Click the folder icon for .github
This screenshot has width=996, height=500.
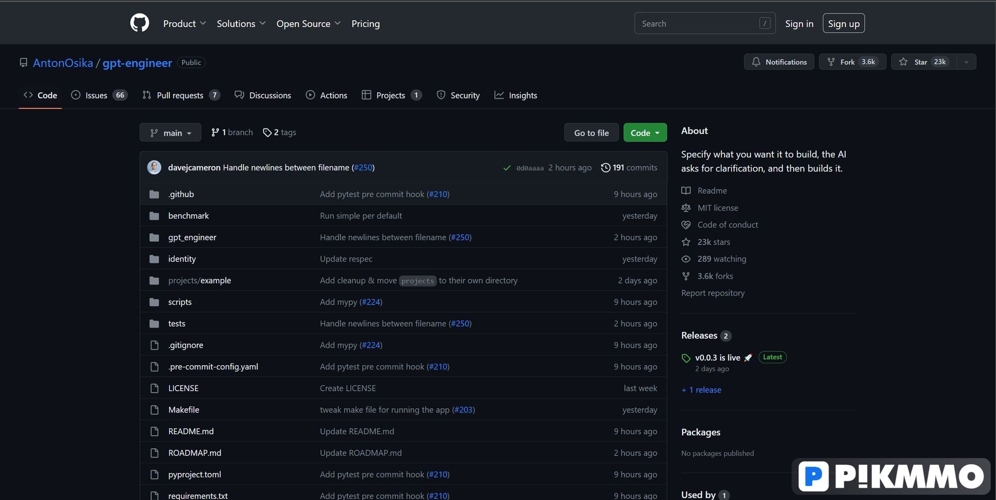click(x=154, y=194)
